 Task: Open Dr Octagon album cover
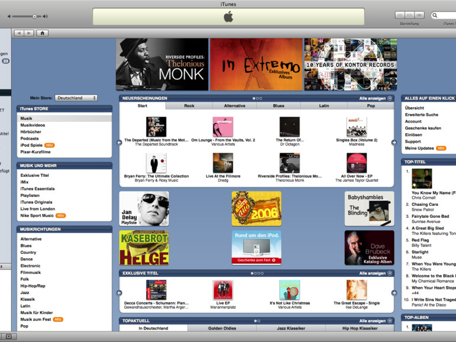coord(290,127)
